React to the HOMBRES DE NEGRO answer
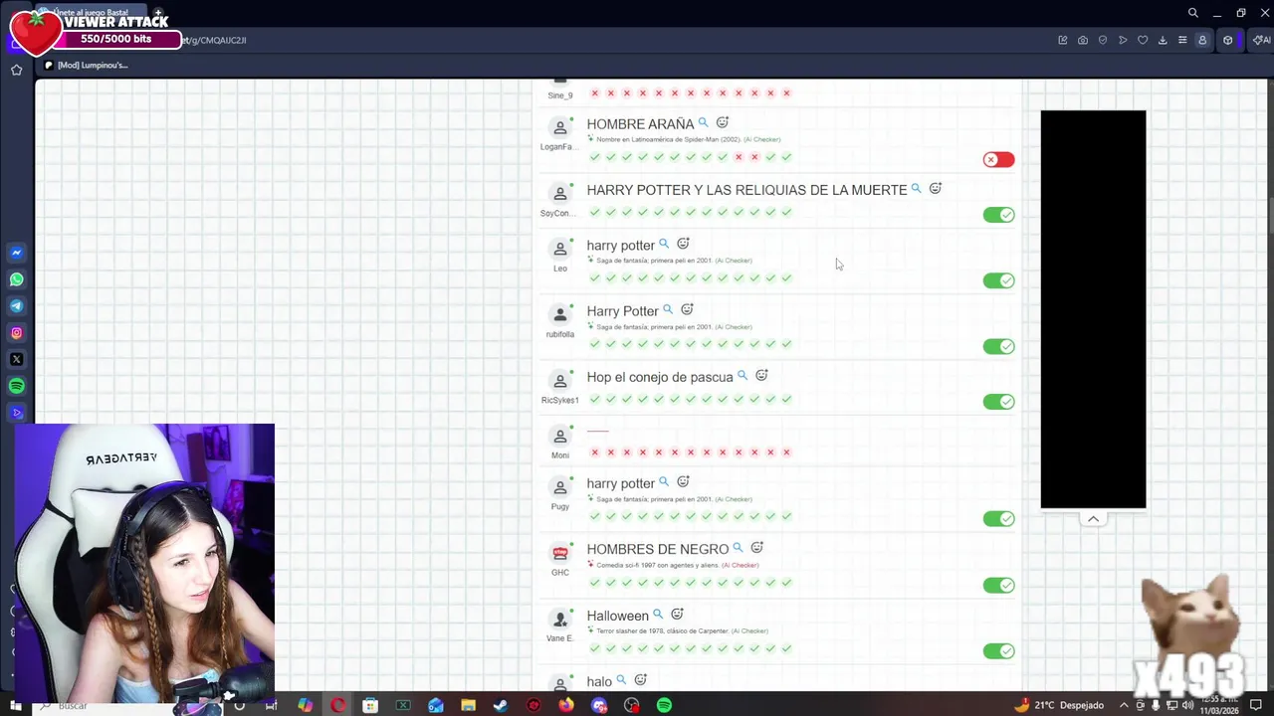The image size is (1274, 716). click(756, 547)
